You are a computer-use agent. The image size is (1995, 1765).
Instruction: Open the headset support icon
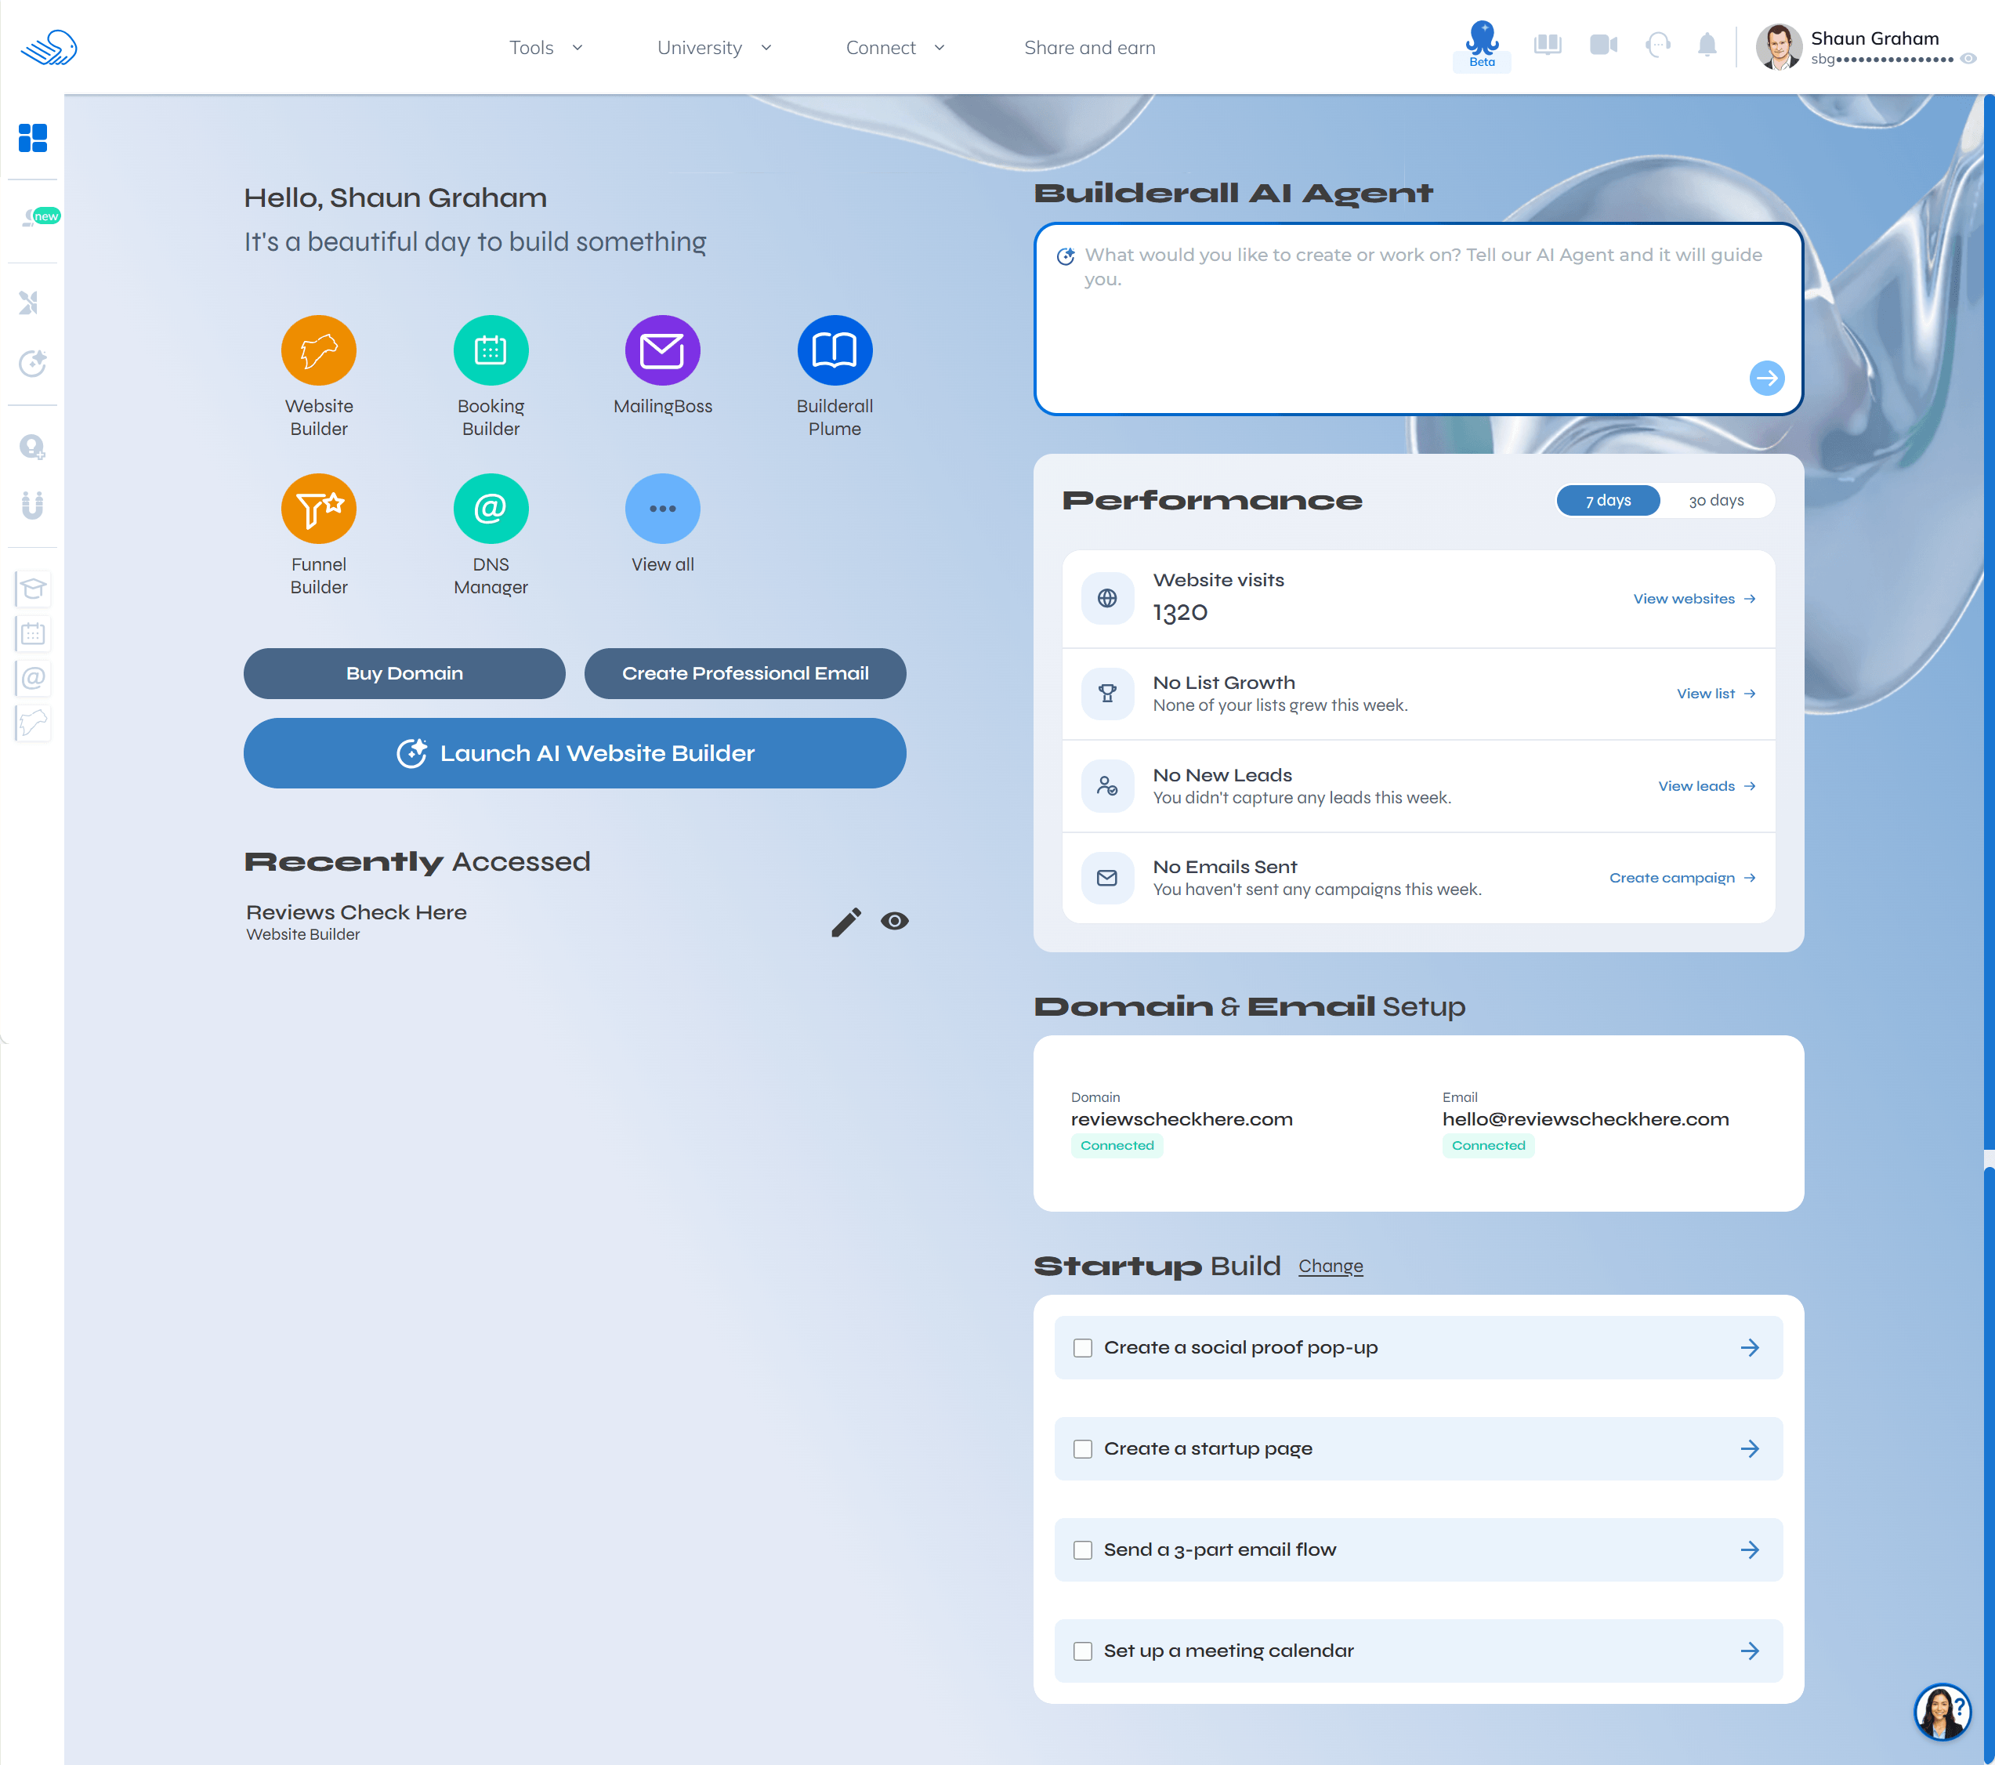click(x=1657, y=45)
